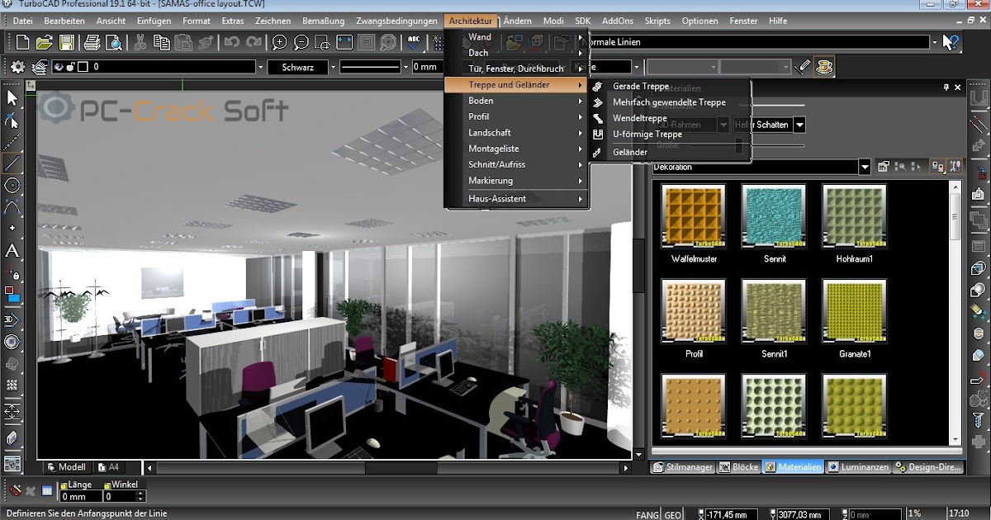Print the drawing with printer icon
This screenshot has height=520, width=991.
tap(92, 42)
